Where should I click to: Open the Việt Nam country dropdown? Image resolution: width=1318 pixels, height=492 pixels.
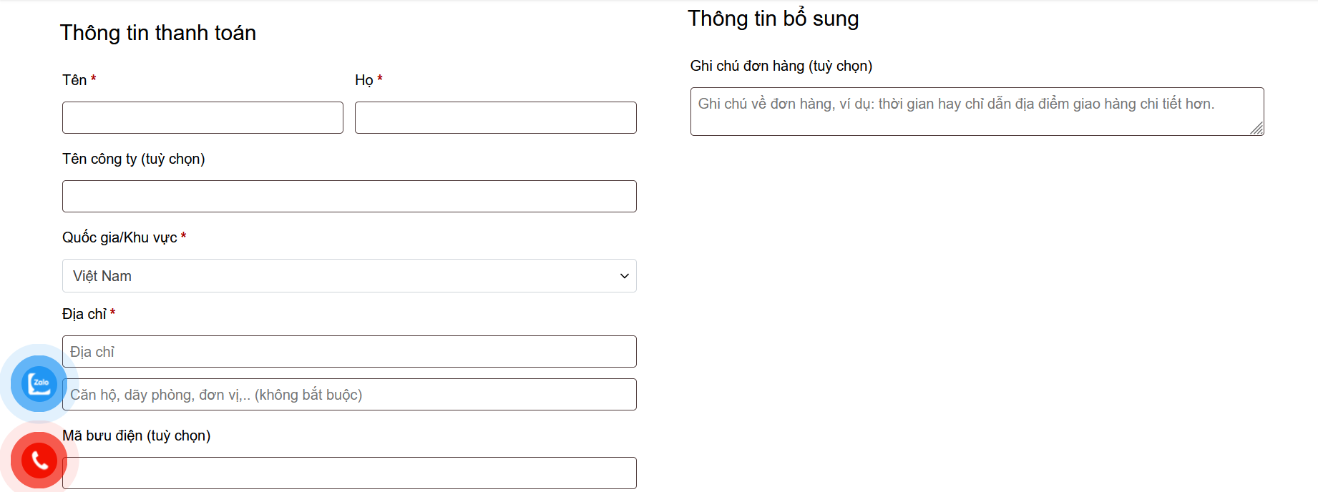[348, 276]
